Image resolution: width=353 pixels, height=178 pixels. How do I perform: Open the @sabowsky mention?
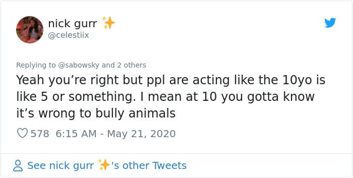[79, 65]
